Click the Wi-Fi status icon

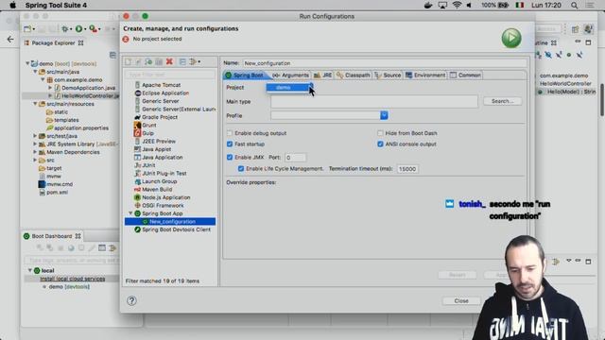coord(457,5)
